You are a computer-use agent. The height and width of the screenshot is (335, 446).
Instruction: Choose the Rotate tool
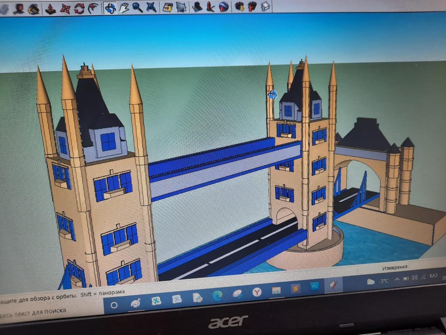click(79, 8)
